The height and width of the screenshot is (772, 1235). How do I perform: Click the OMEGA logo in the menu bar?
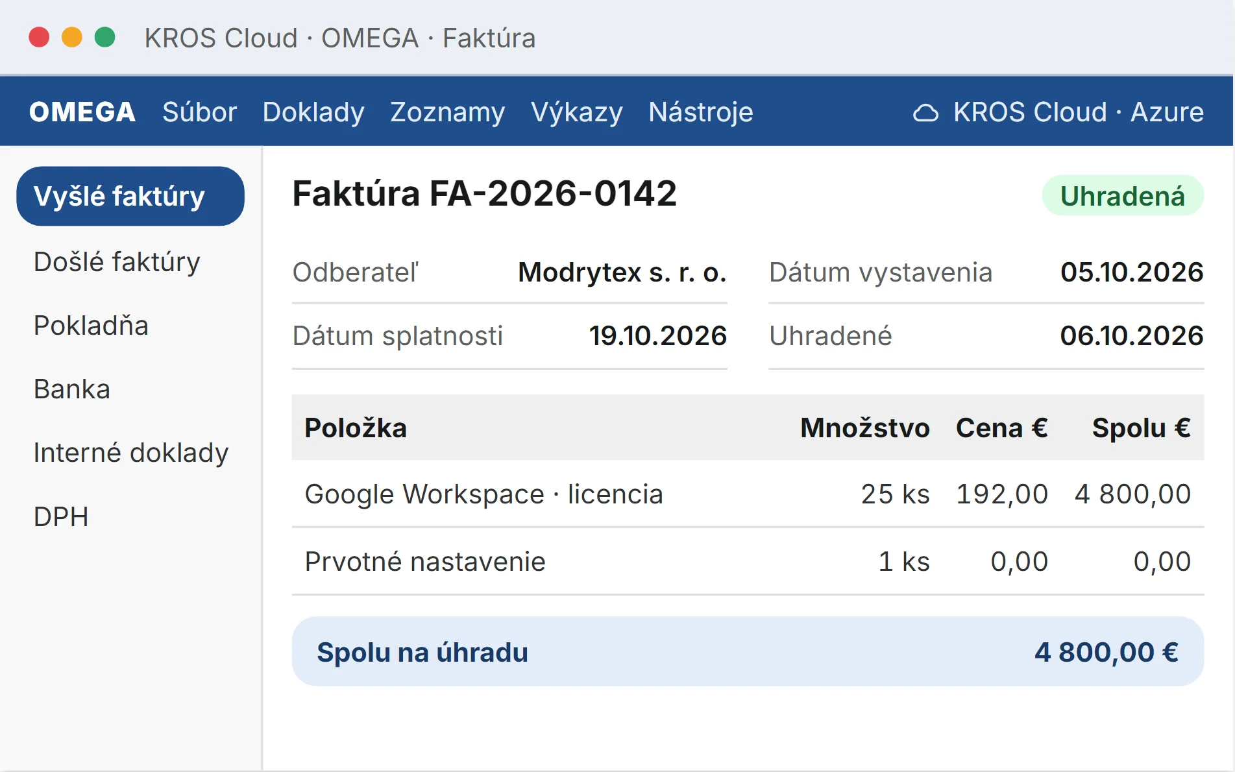(x=82, y=112)
